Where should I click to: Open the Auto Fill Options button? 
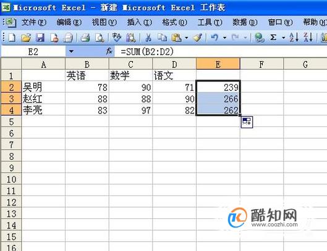[x=247, y=121]
